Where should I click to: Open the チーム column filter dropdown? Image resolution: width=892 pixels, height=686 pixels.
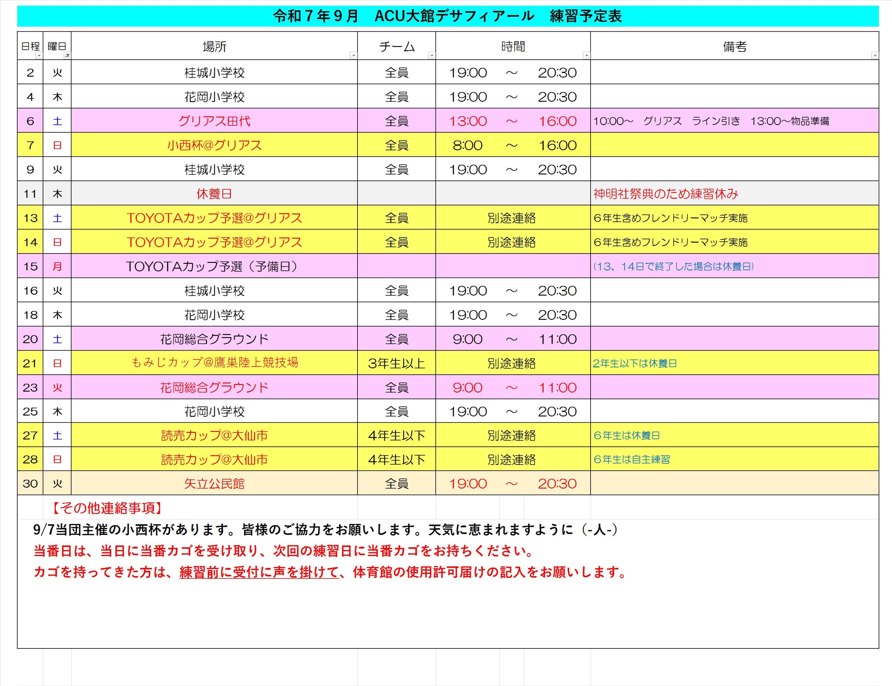432,55
